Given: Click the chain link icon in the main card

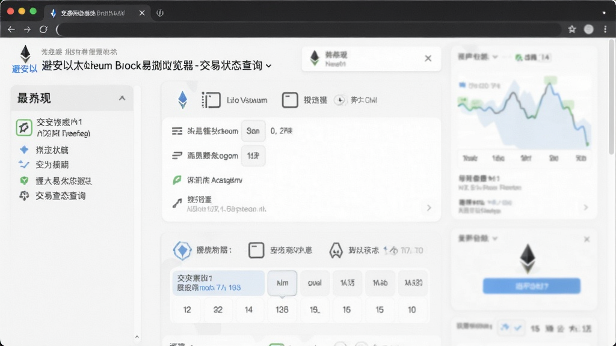Looking at the screenshot, I should coord(177,203).
